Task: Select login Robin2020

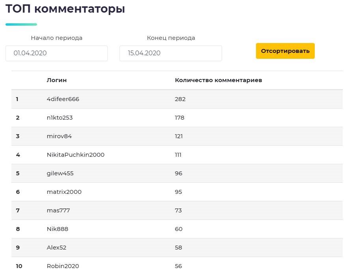Action: (x=63, y=266)
